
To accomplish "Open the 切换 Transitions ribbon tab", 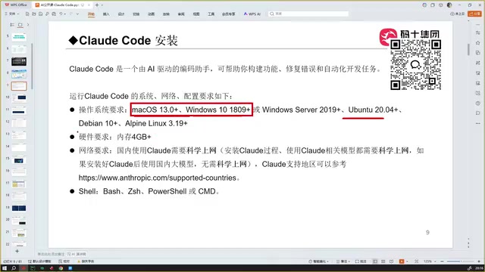I will [x=136, y=14].
